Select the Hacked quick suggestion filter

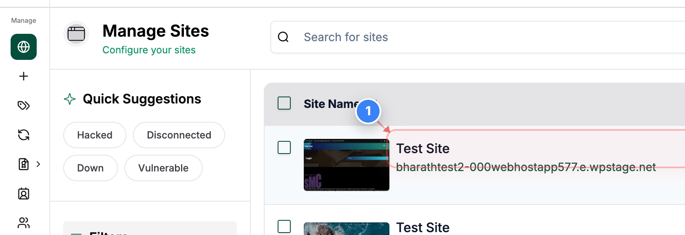click(95, 135)
